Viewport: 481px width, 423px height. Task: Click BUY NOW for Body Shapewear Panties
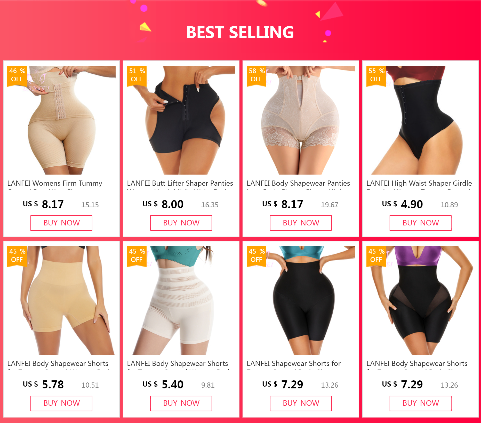pyautogui.click(x=301, y=223)
